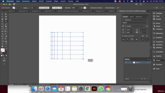The width and height of the screenshot is (165, 93).
Task: Switch to the Absatz tab
Action: pos(132,17)
